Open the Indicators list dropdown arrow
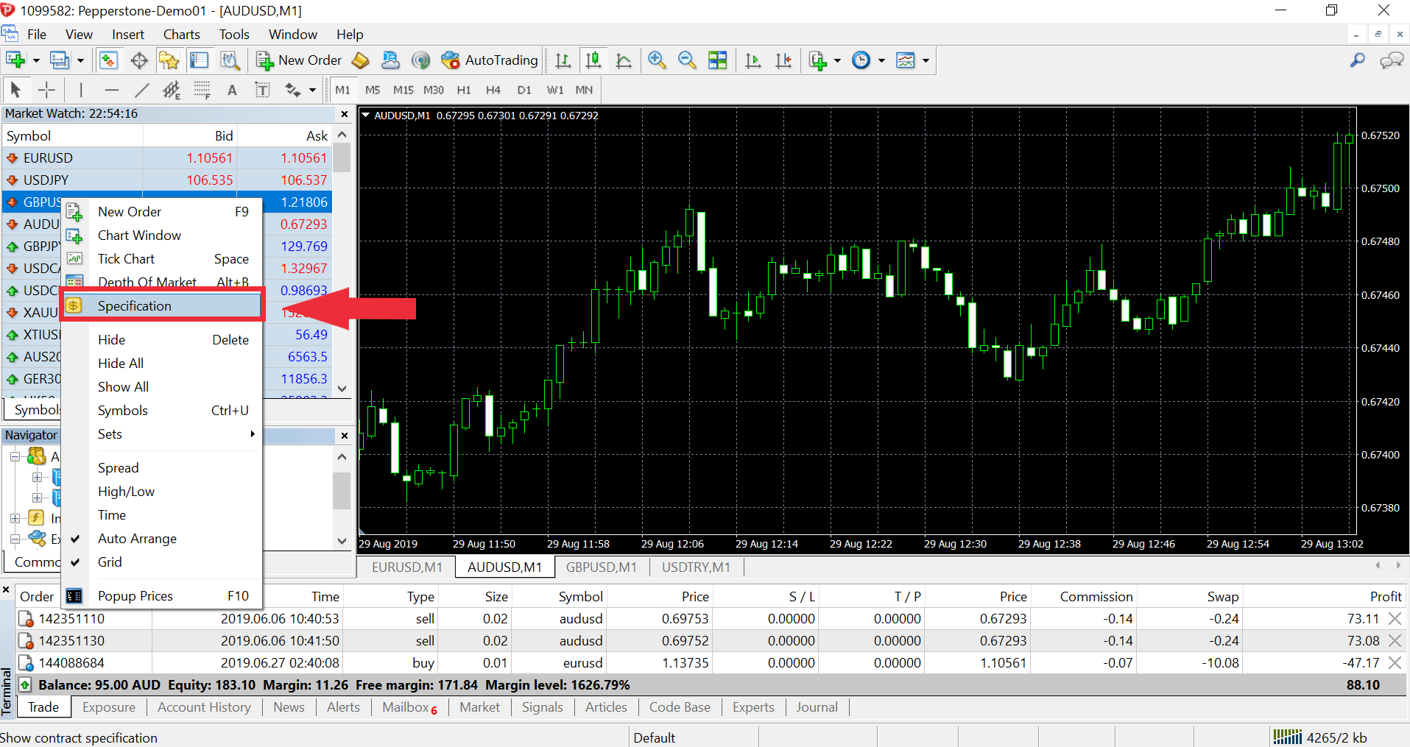The image size is (1410, 747). (838, 61)
